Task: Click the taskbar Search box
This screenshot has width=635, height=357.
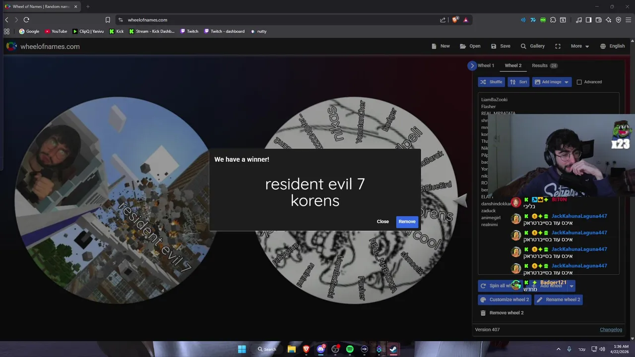Action: [x=267, y=349]
